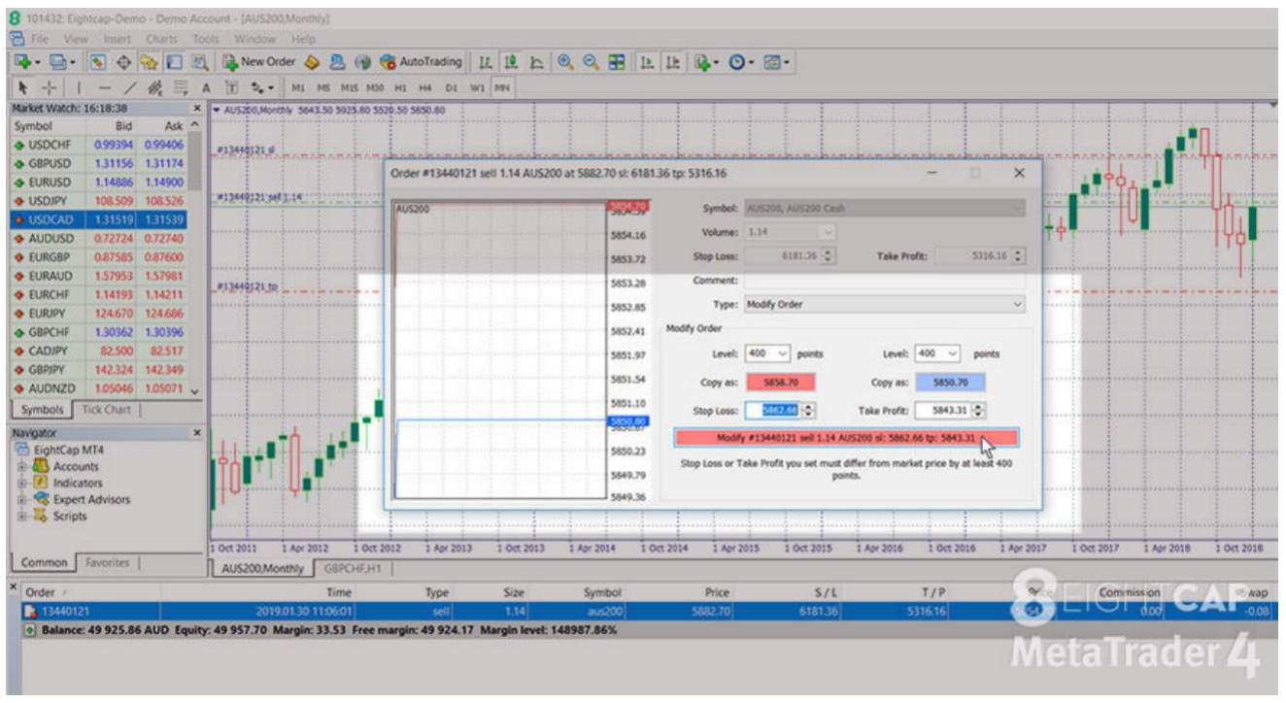Screen dimensions: 1286x703
Task: Select the text label tool (A)
Action: pos(206,87)
